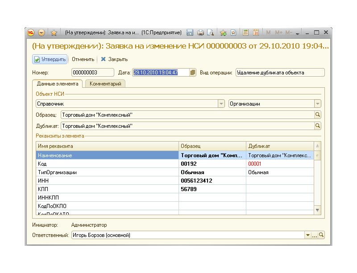Select the Данные элемента tab
Viewport: 357px width, 273px height.
click(58, 84)
